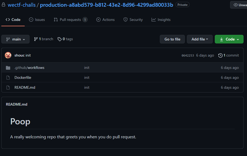Click the README sentence about welcoming repo

click(73, 137)
